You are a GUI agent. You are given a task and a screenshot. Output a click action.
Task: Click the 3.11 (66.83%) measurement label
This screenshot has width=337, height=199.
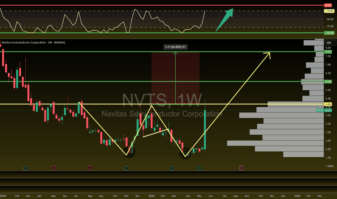coord(175,47)
